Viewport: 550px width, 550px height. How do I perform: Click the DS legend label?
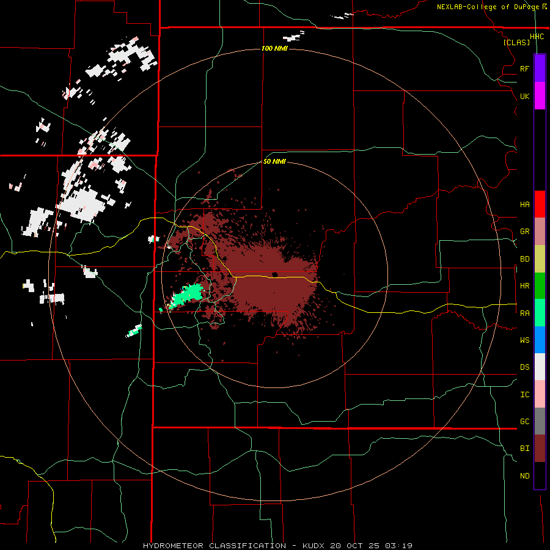(524, 367)
